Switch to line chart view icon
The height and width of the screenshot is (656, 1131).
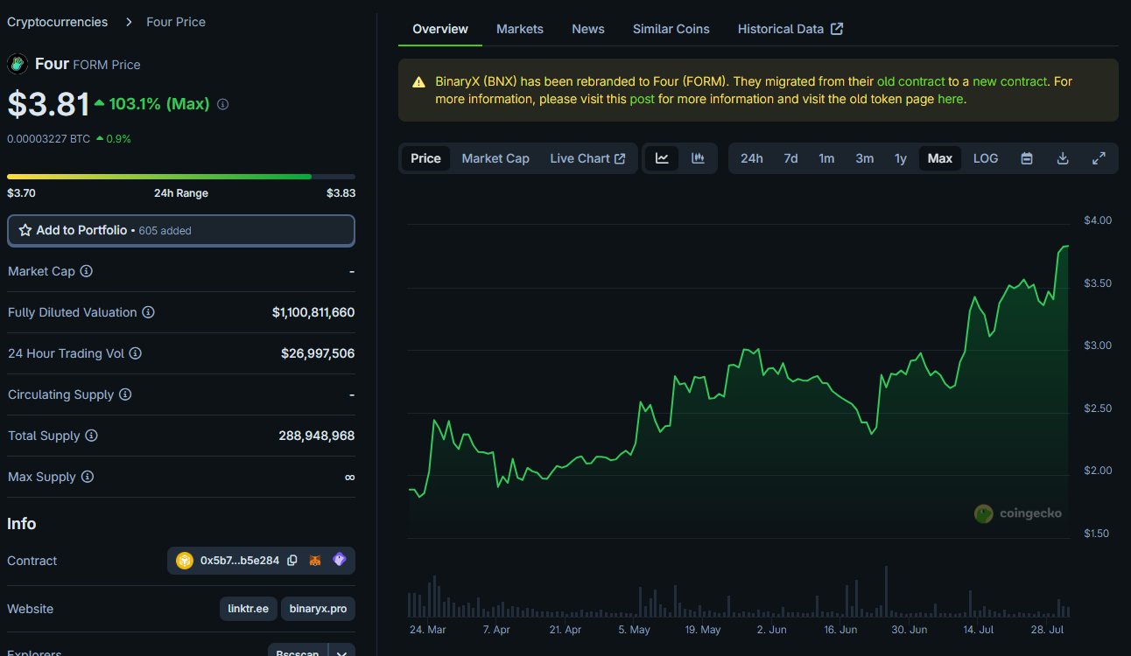pos(662,158)
